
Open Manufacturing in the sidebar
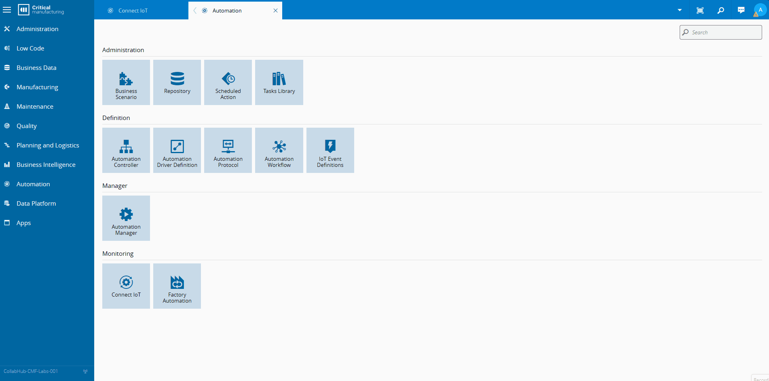[x=47, y=87]
